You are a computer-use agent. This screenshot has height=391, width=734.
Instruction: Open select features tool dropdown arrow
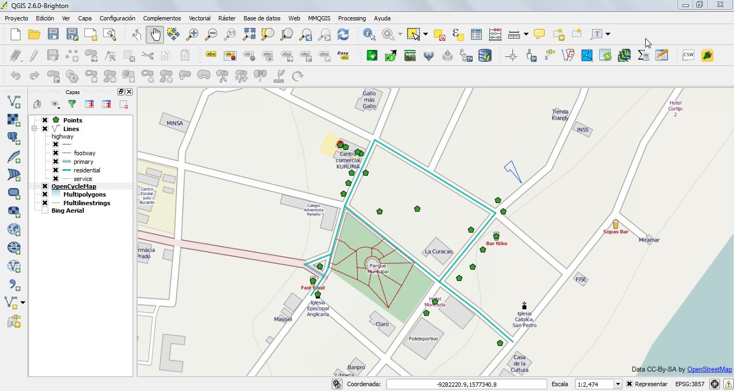tap(425, 34)
